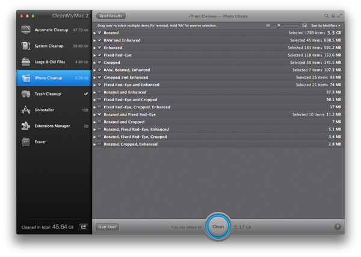
Task: Click the Extensions Manager puzzle icon
Action: [26, 126]
